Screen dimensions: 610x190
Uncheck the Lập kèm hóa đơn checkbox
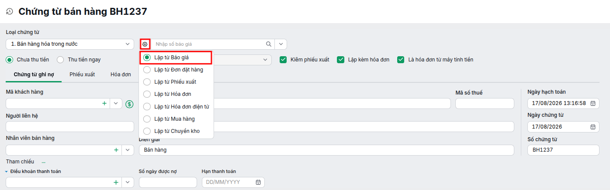tap(341, 60)
